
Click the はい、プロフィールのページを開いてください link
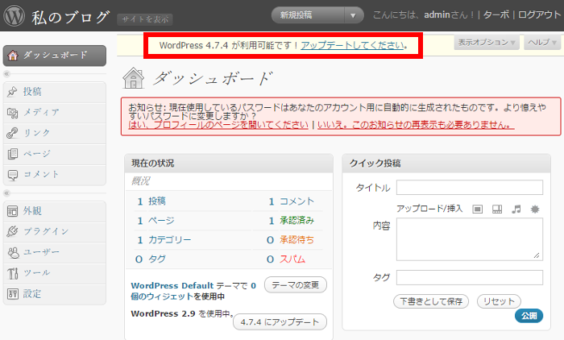click(218, 125)
